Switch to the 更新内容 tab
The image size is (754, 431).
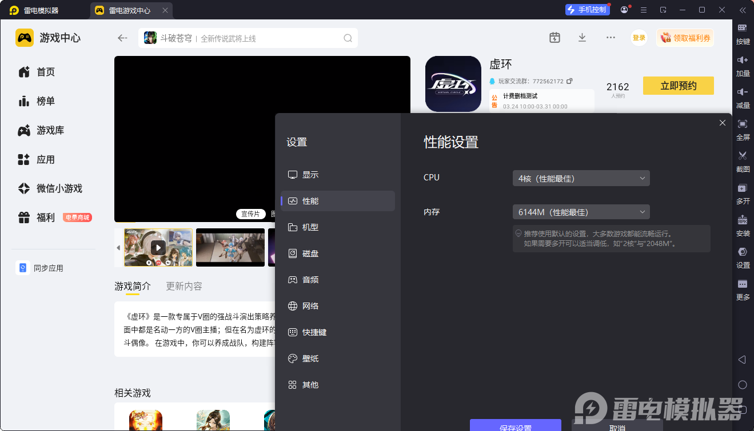[x=183, y=286]
